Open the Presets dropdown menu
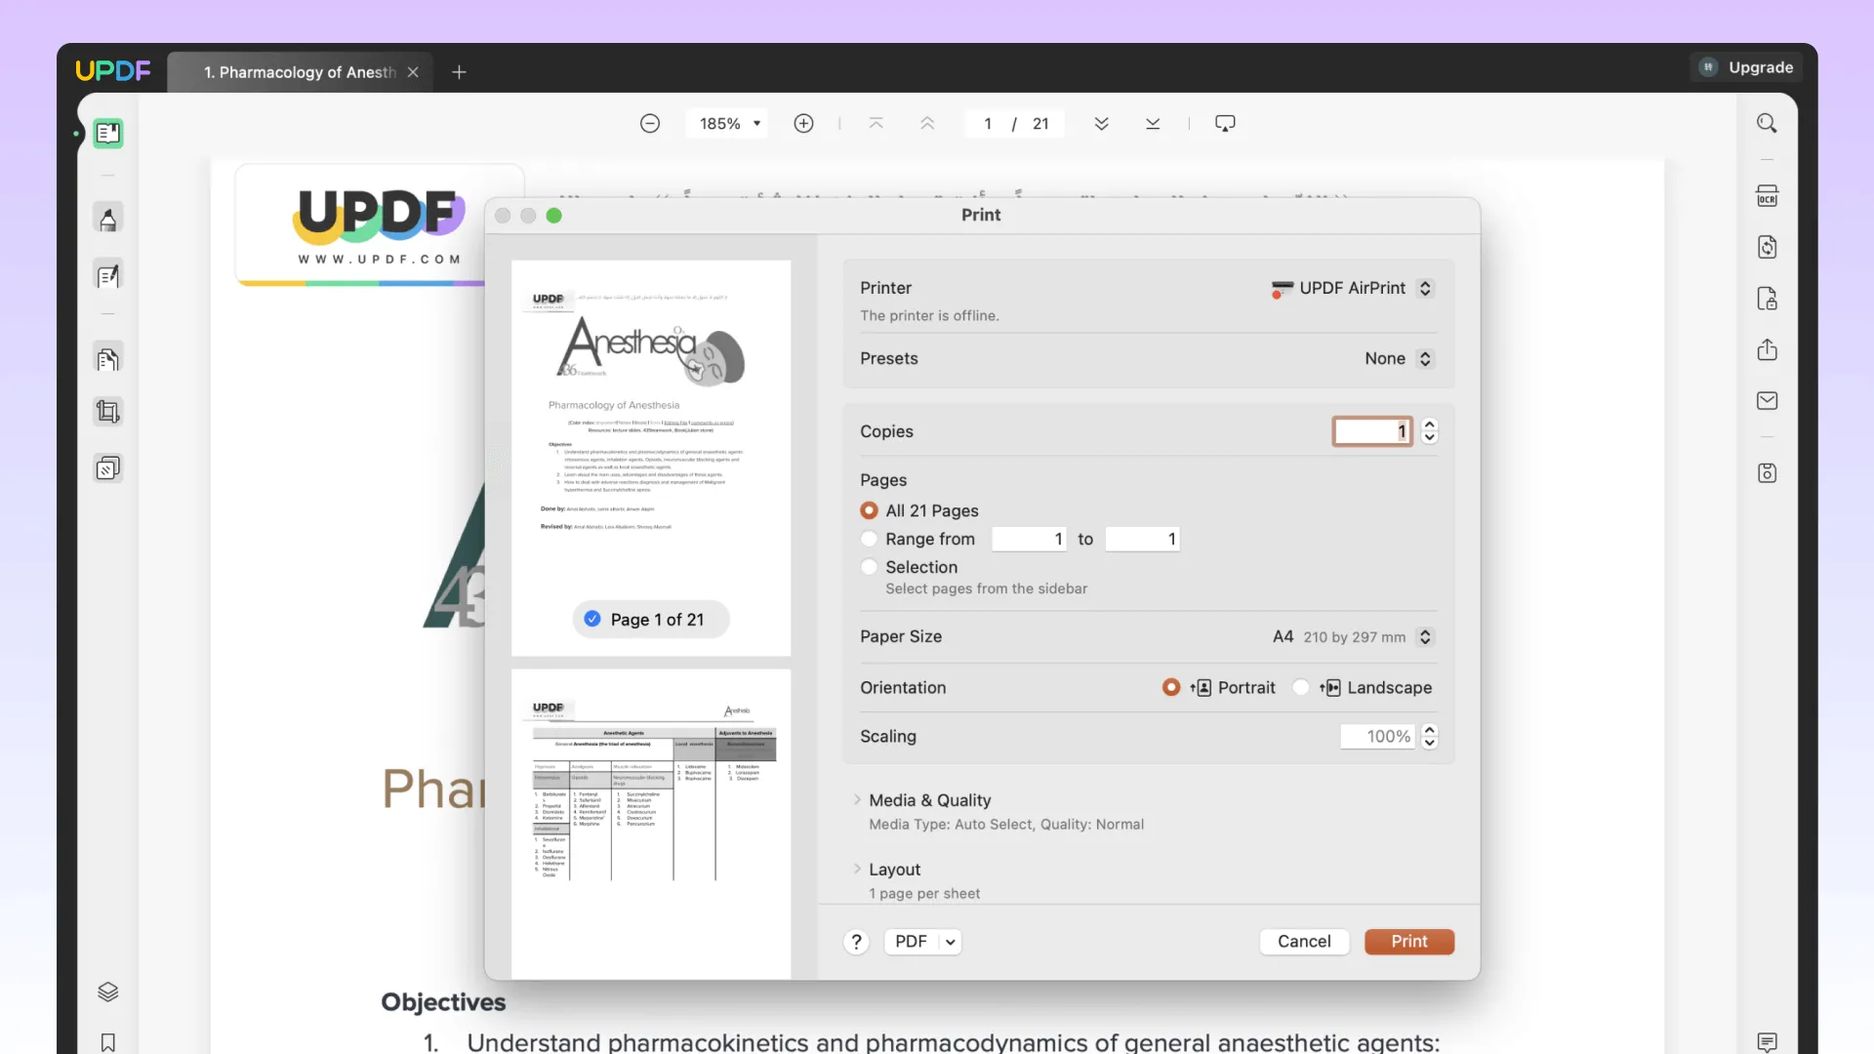1874x1054 pixels. pos(1395,358)
